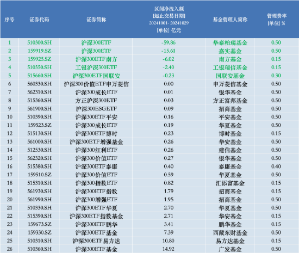Click the 证券简称 column header
The height and width of the screenshot is (253, 299).
96,20
